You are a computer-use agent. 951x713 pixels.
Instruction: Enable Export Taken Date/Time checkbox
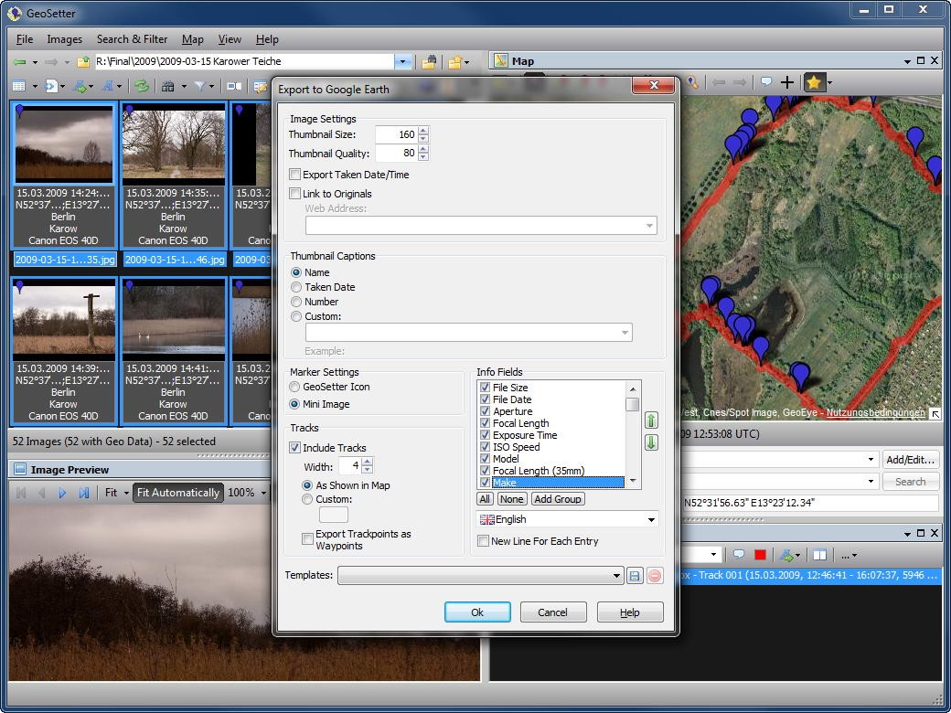[x=295, y=175]
